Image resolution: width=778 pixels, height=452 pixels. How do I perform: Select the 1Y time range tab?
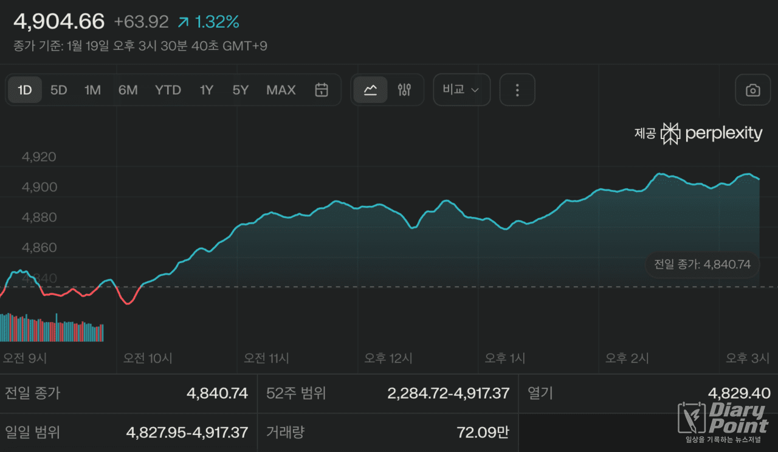207,90
